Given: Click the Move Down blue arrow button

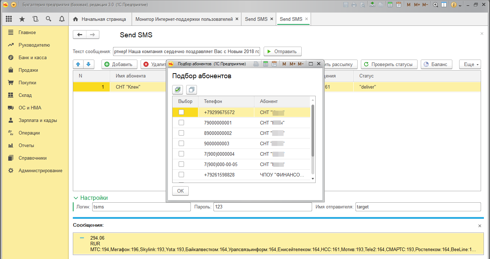Looking at the screenshot, I should [x=89, y=64].
